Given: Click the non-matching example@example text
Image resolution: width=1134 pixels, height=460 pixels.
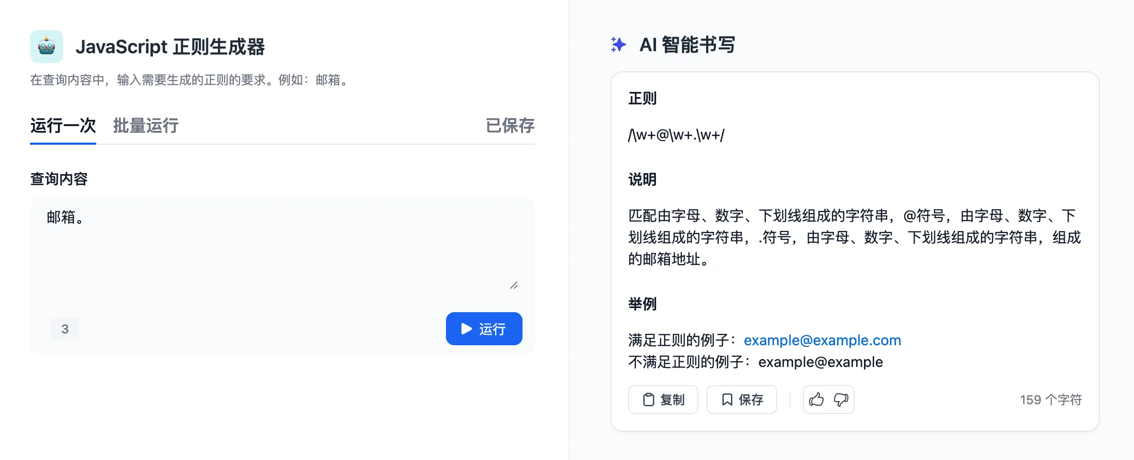Looking at the screenshot, I should coord(820,362).
